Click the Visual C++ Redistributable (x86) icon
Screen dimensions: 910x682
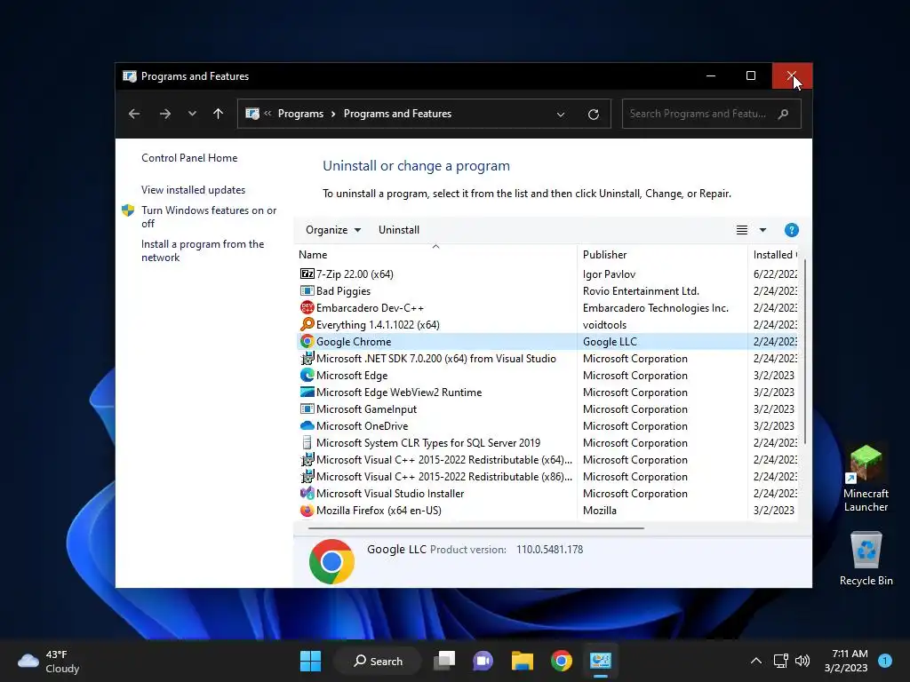[307, 476]
